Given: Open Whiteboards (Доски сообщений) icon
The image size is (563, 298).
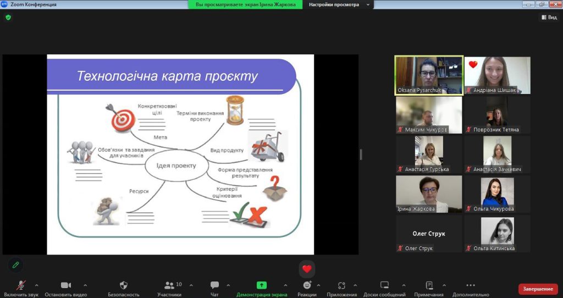Looking at the screenshot, I should (x=384, y=285).
